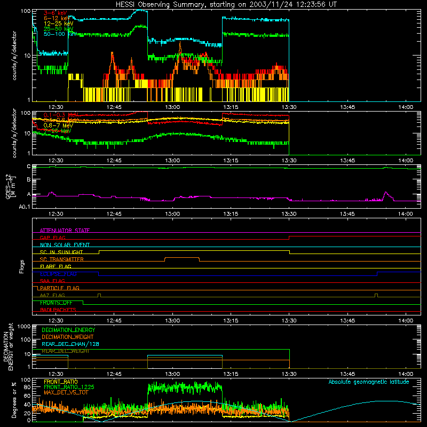The image size is (427, 427).
Task: Select the SAA_FLAG label
Action: tap(52, 281)
